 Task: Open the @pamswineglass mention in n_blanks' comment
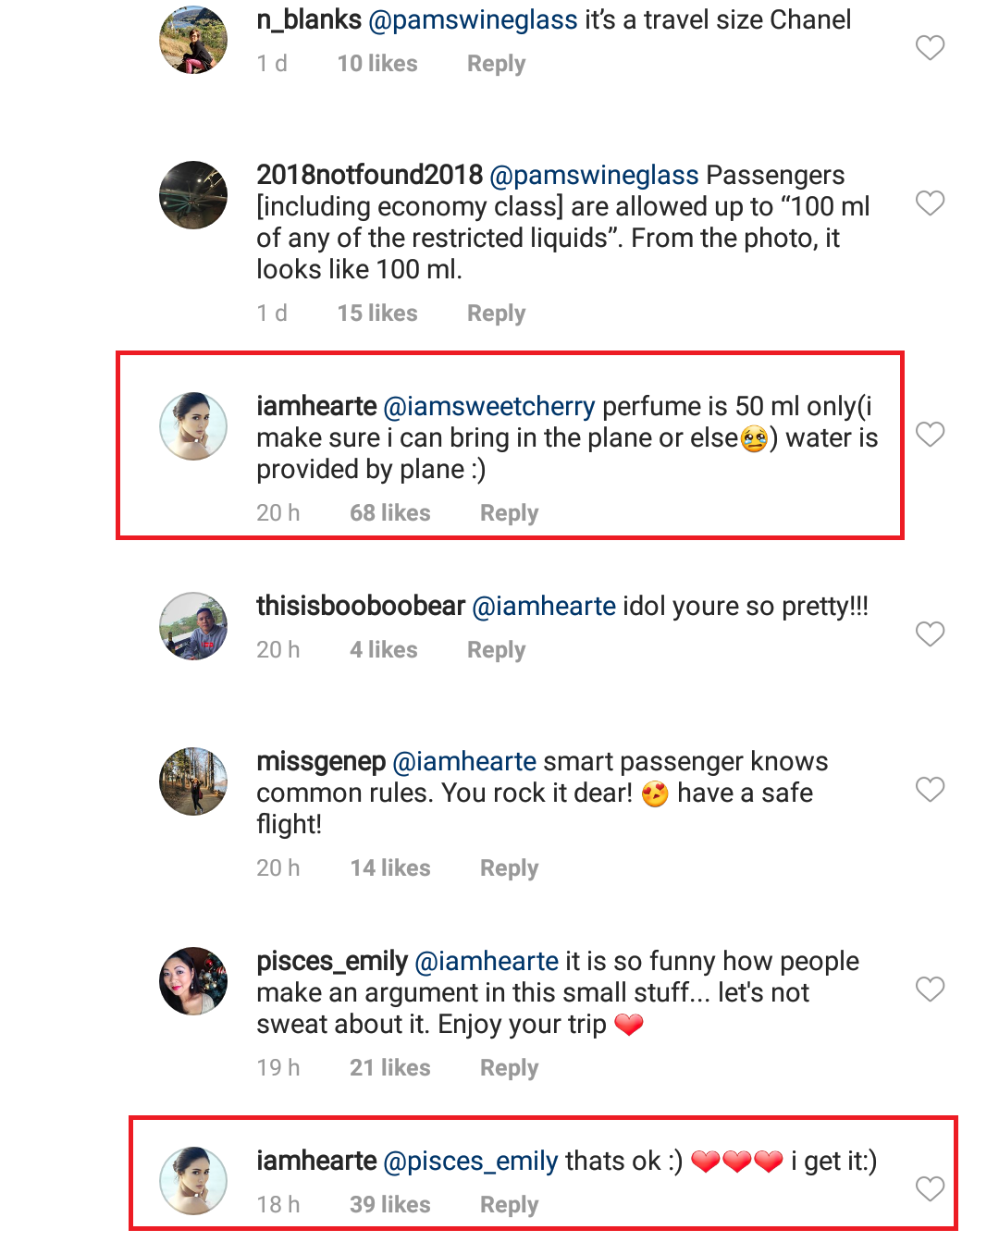[473, 19]
